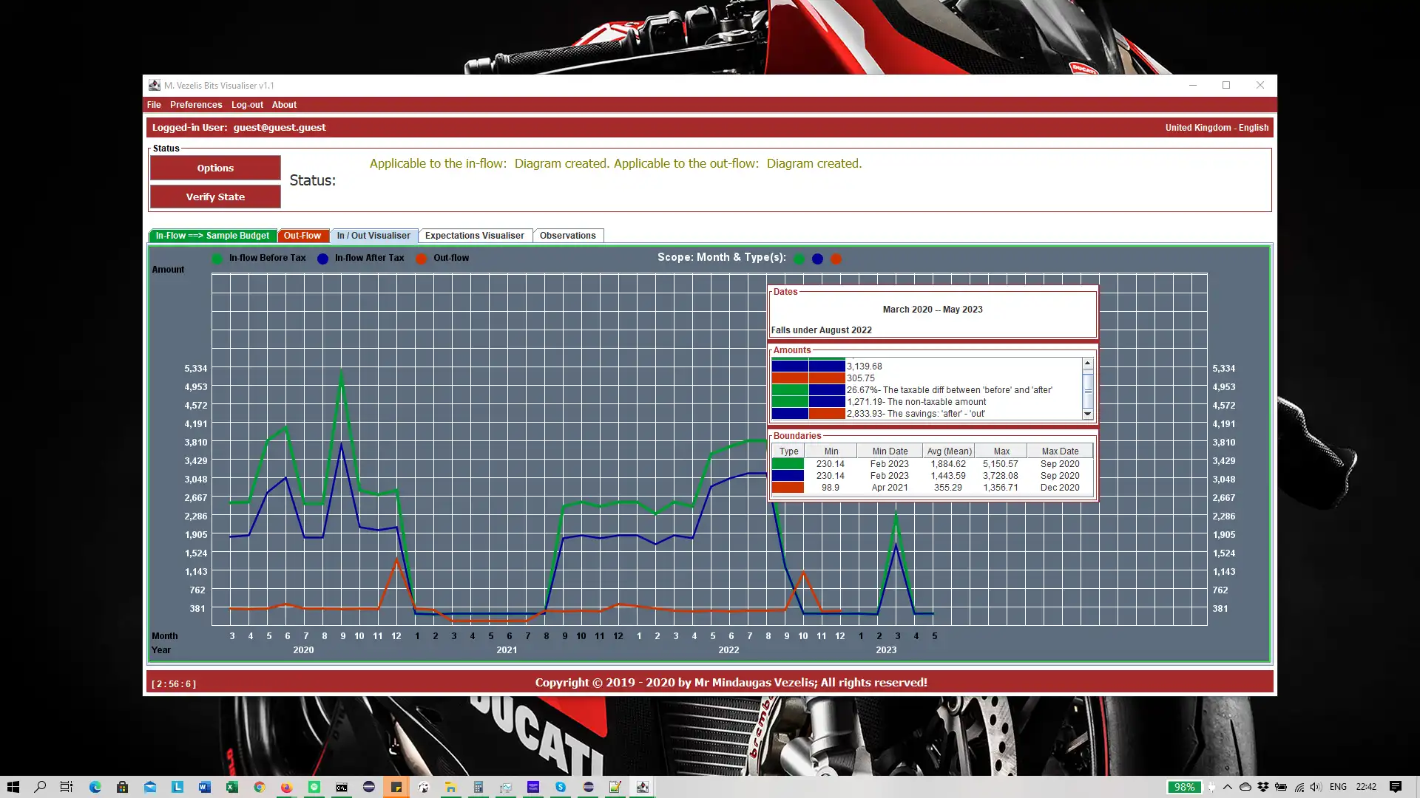Viewport: 1420px width, 798px height.
Task: Click the Observations tab
Action: point(567,235)
